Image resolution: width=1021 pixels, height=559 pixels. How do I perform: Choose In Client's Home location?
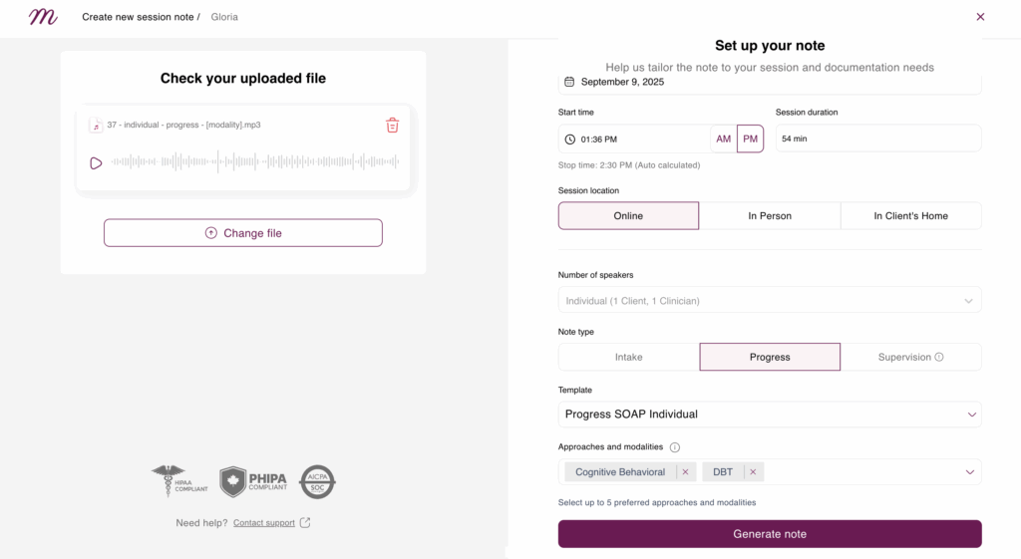point(911,215)
